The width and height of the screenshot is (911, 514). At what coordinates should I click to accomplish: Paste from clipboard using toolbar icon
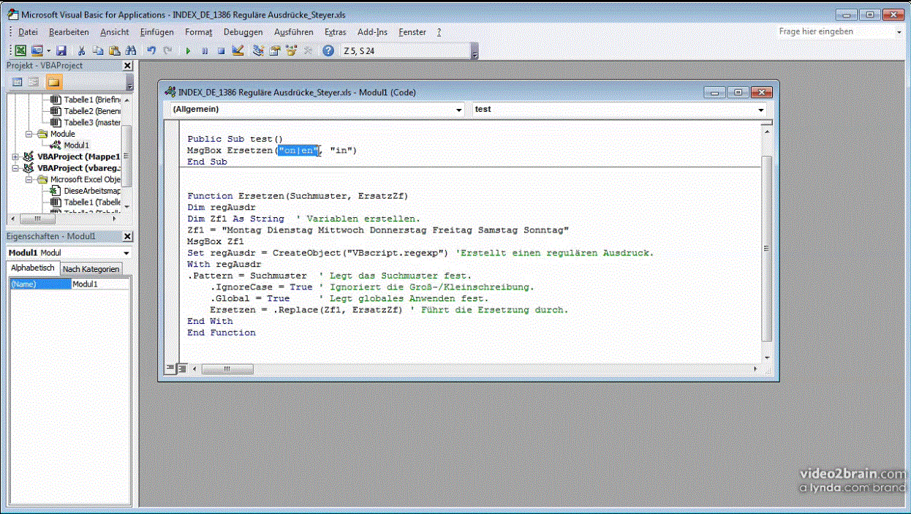[x=114, y=50]
